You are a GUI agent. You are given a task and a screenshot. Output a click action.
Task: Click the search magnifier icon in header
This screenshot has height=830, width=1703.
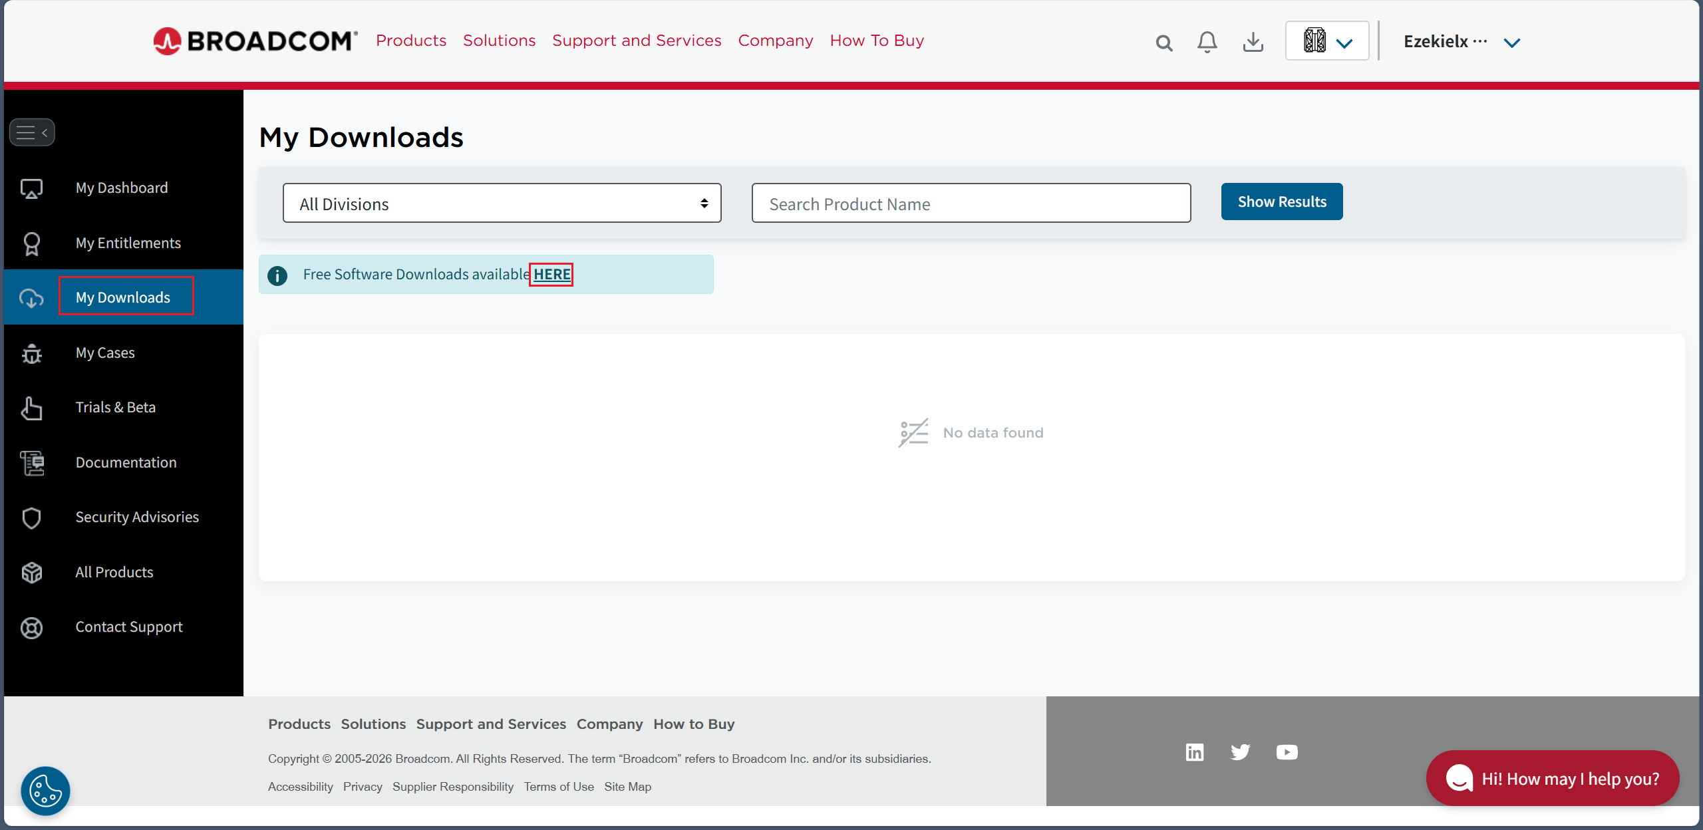(1163, 43)
